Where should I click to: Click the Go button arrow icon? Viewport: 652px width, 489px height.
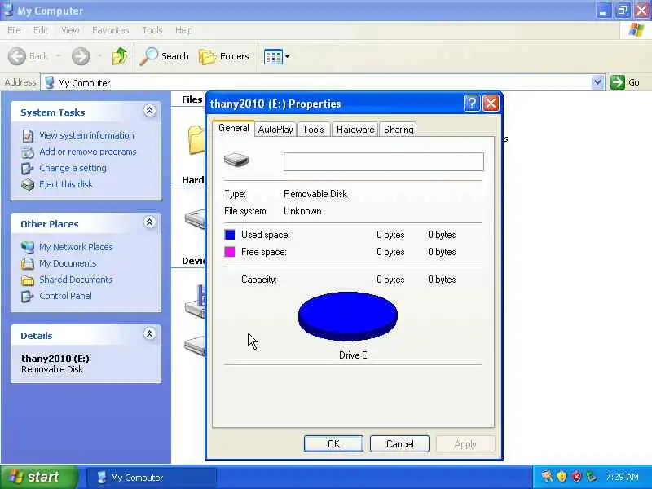pyautogui.click(x=618, y=82)
